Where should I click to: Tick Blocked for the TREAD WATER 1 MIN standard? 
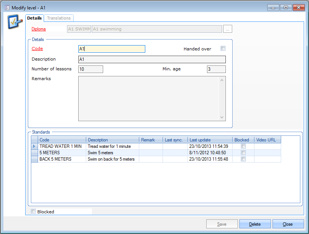point(243,146)
